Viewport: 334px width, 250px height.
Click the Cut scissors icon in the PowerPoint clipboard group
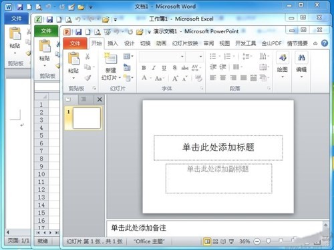click(x=88, y=57)
